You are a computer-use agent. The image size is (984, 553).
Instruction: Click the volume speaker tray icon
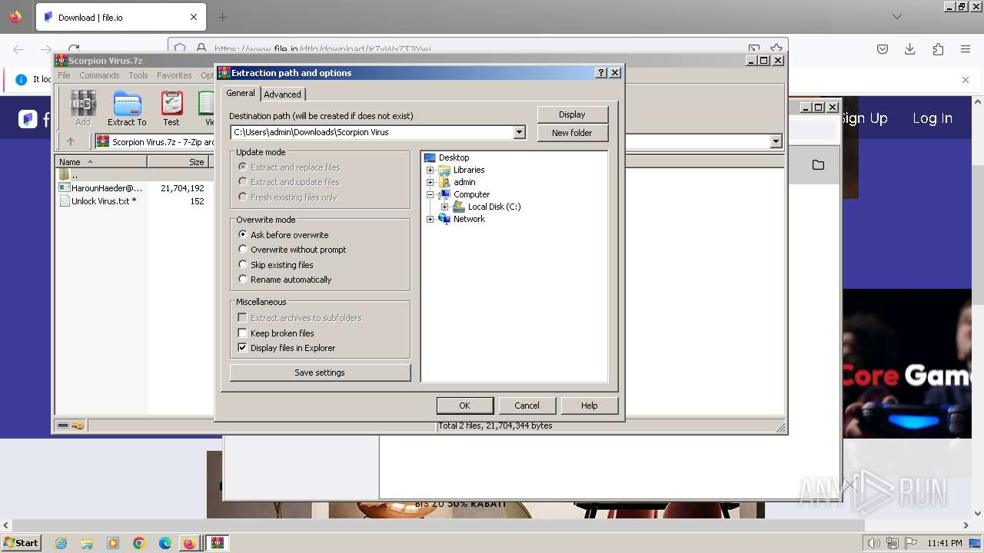(874, 543)
